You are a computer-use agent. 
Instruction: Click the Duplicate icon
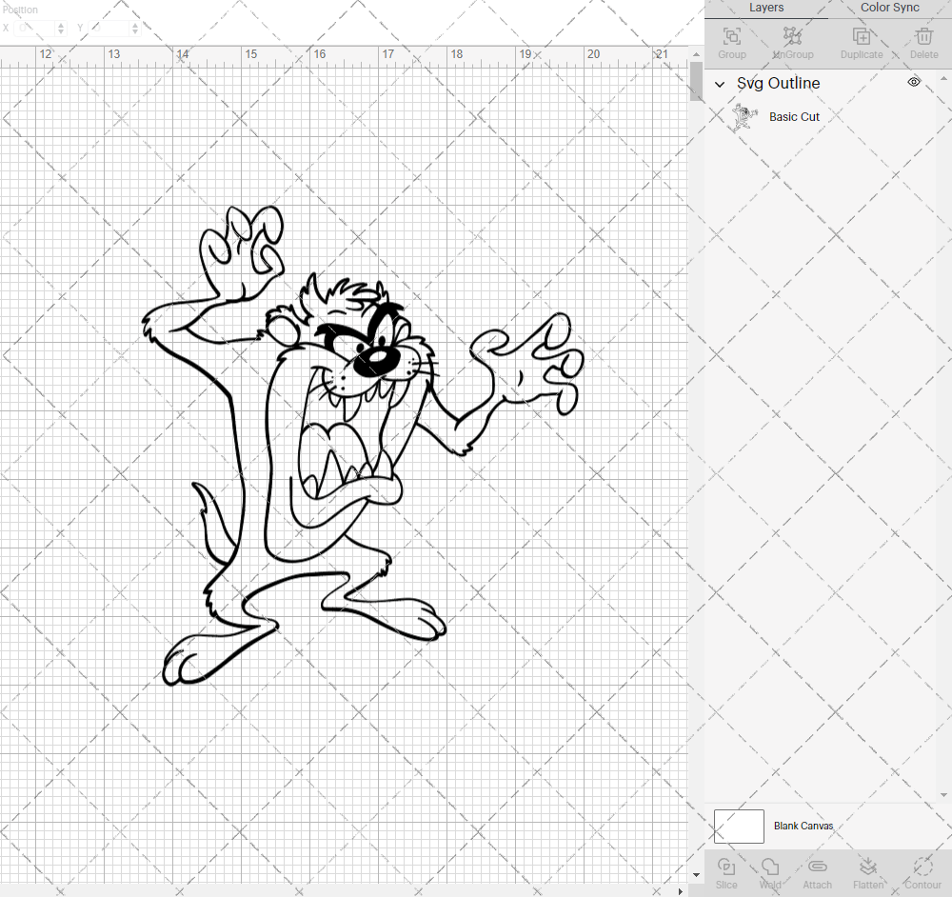point(862,42)
